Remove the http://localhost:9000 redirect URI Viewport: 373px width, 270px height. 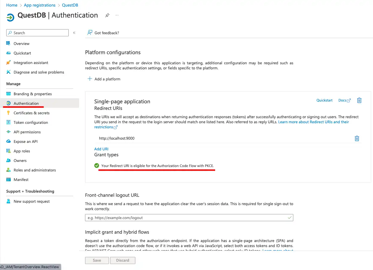pos(357,138)
